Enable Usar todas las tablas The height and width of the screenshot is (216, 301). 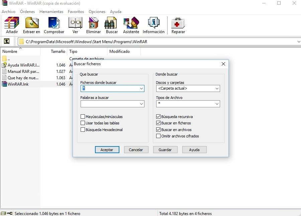[83, 123]
